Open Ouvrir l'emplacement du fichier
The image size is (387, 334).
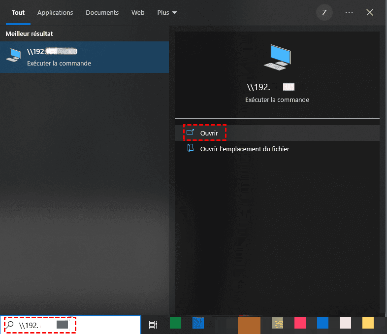277,149
